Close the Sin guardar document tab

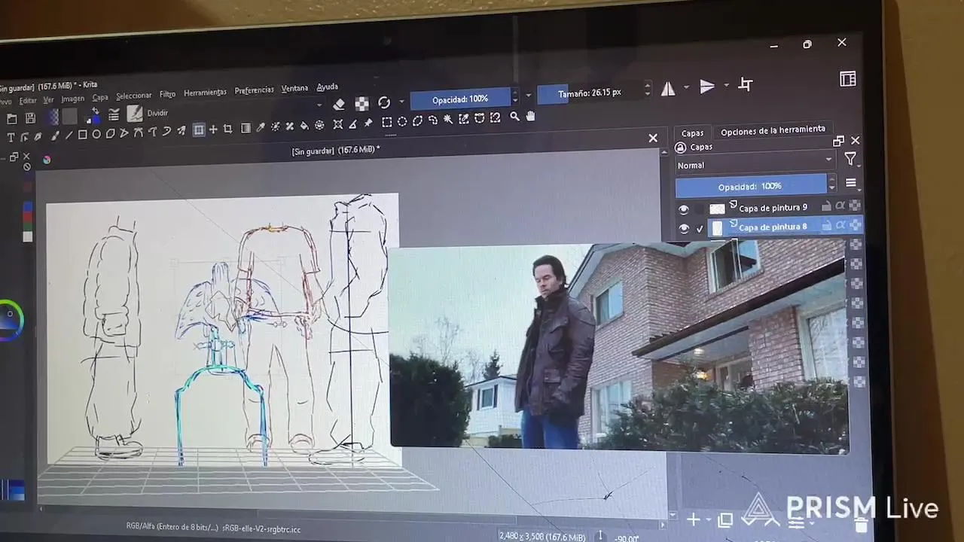point(653,139)
